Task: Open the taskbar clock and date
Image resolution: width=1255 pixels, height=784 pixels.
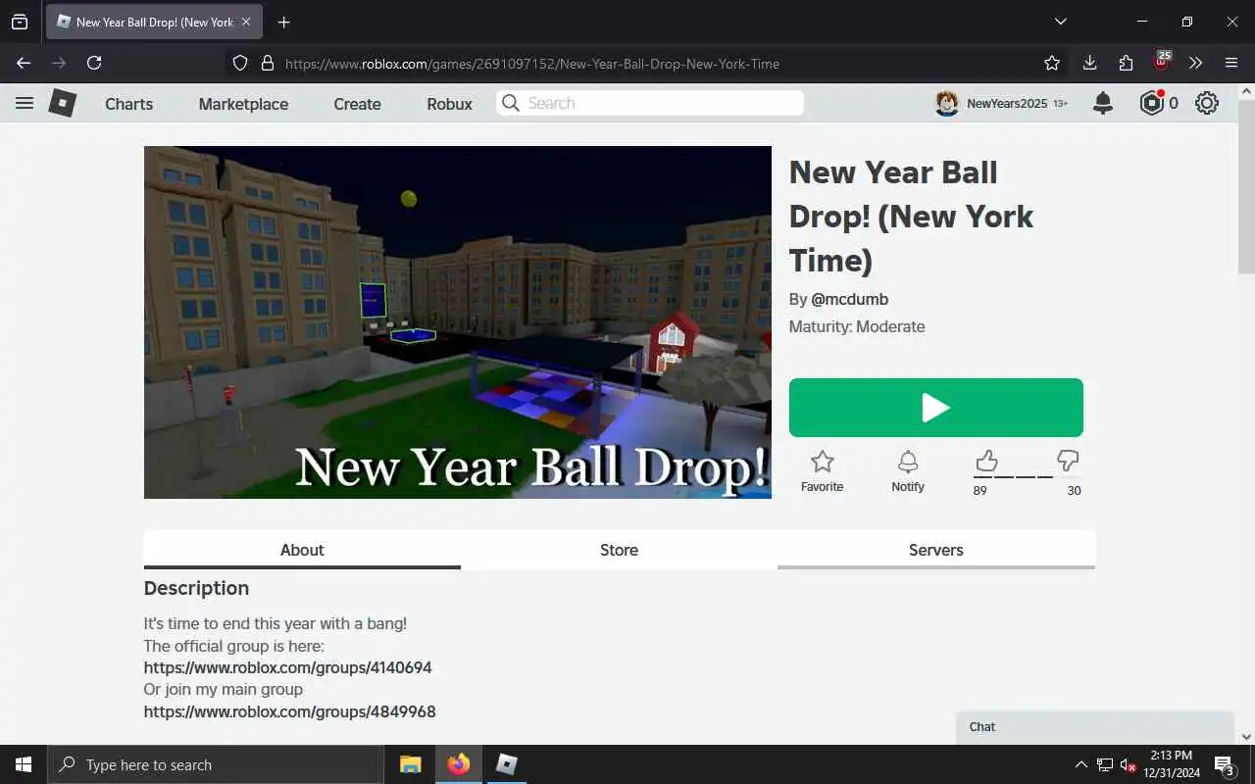Action: [1172, 764]
